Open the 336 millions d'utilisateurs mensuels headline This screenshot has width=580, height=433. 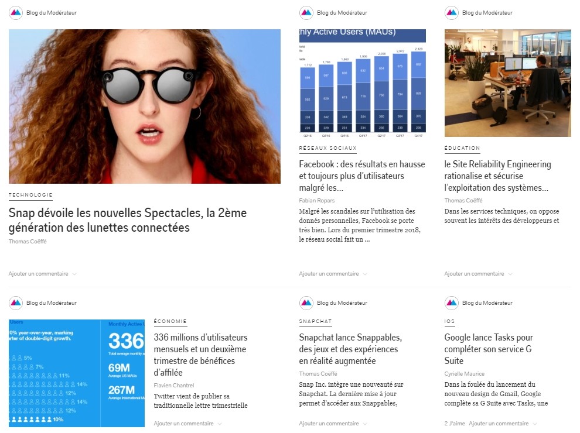(x=201, y=355)
